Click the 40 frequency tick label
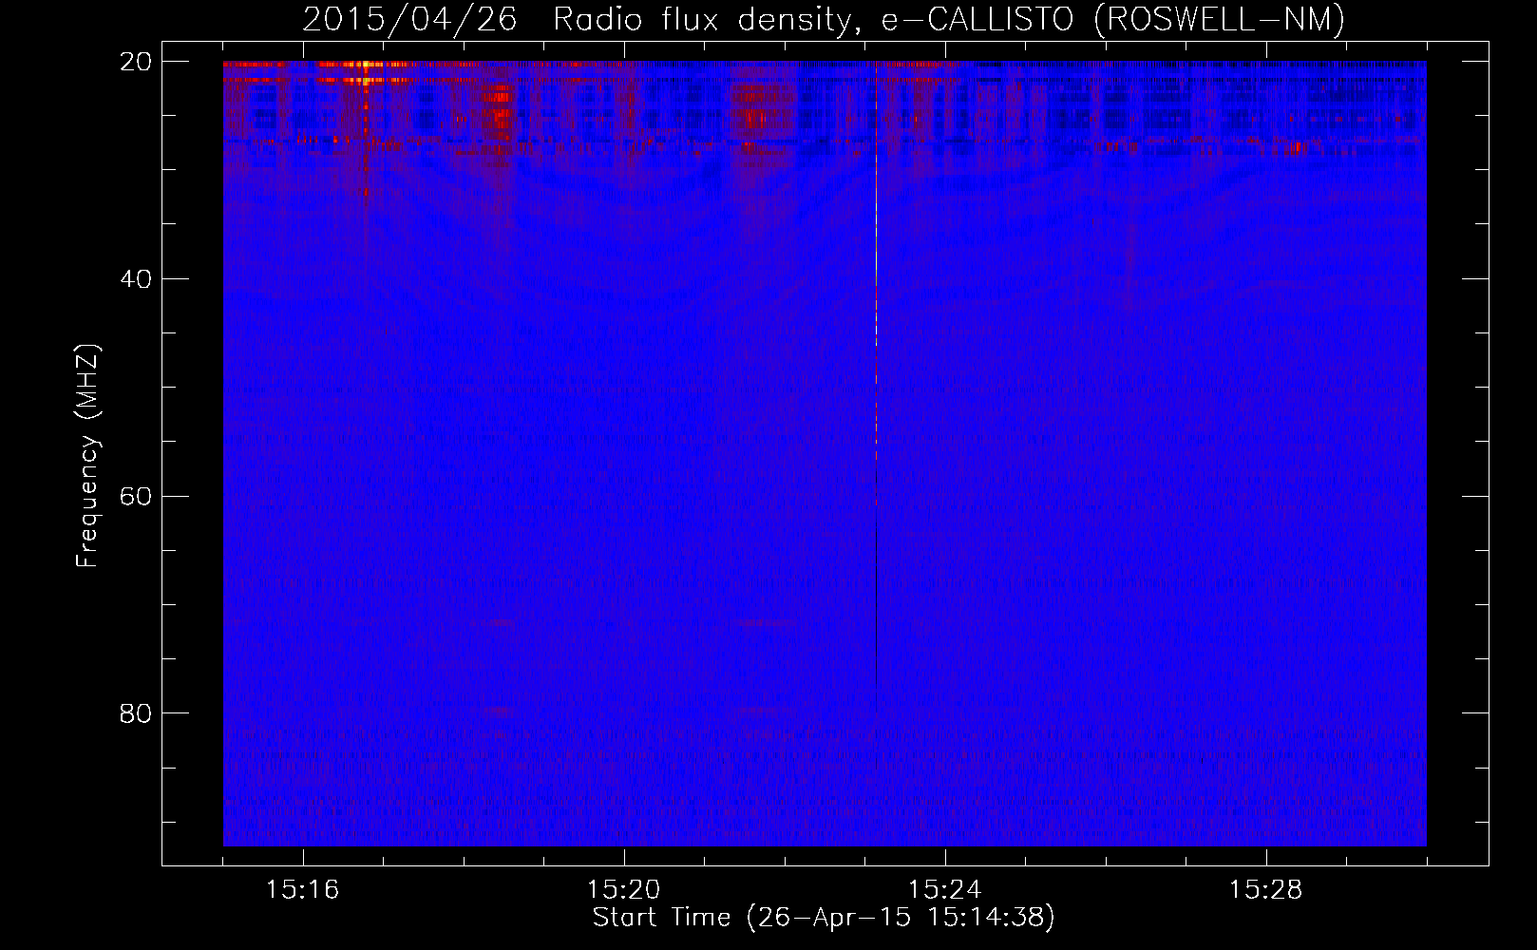 pos(136,279)
